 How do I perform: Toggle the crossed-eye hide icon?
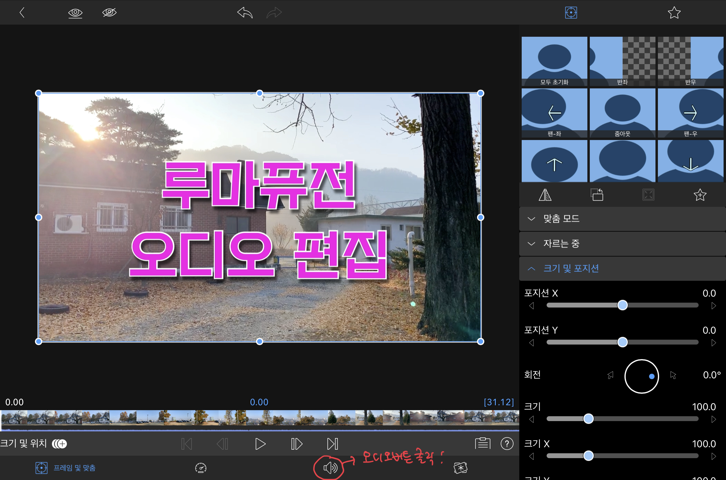(109, 13)
